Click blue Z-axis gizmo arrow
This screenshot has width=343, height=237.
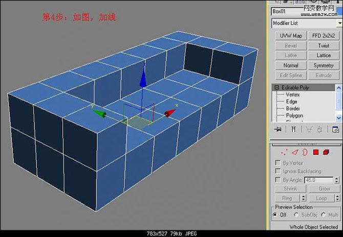click(143, 78)
